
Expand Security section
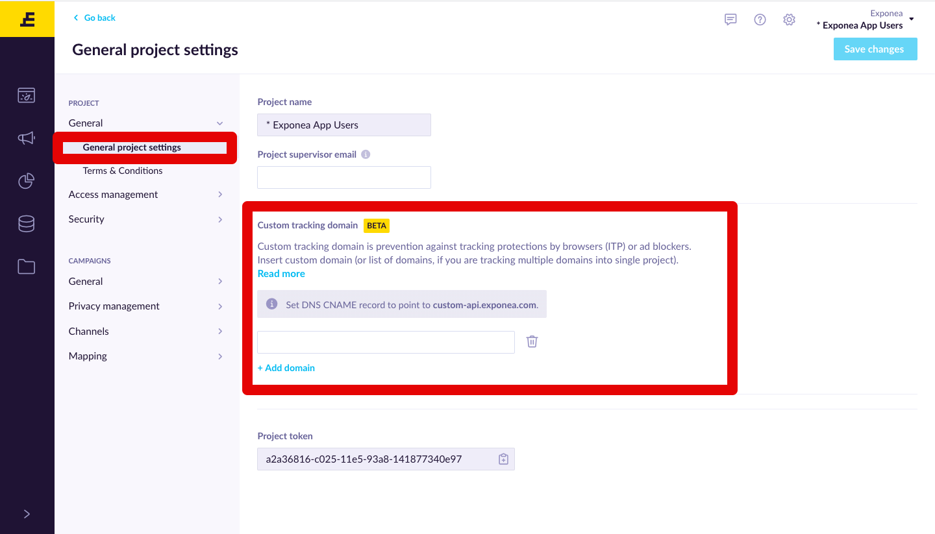[146, 219]
